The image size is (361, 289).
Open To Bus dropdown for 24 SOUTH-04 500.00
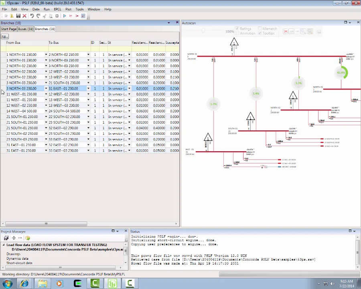(88, 111)
